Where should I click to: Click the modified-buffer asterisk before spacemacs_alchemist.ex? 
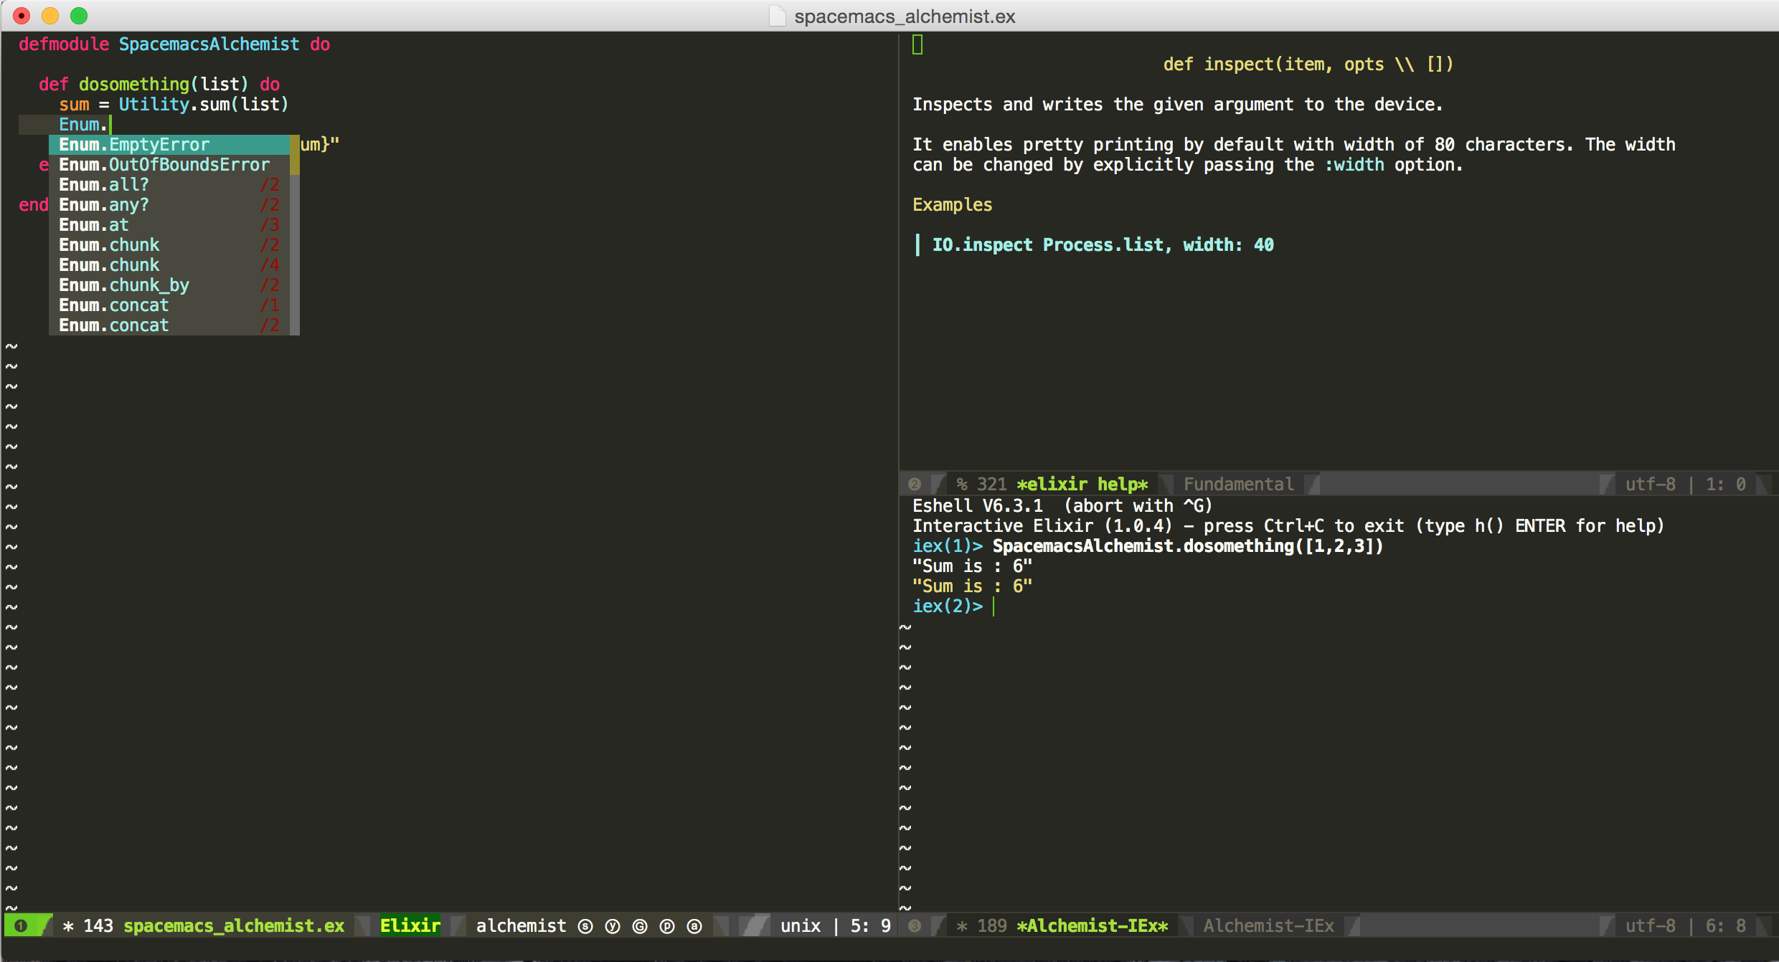68,925
